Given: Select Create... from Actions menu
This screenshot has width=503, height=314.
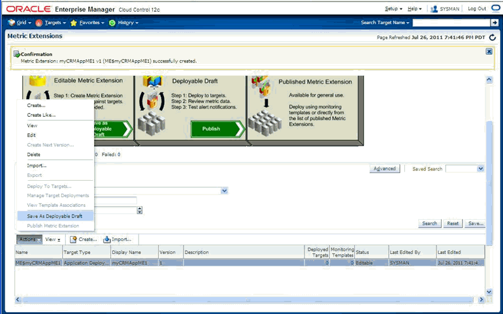Looking at the screenshot, I should coord(36,105).
